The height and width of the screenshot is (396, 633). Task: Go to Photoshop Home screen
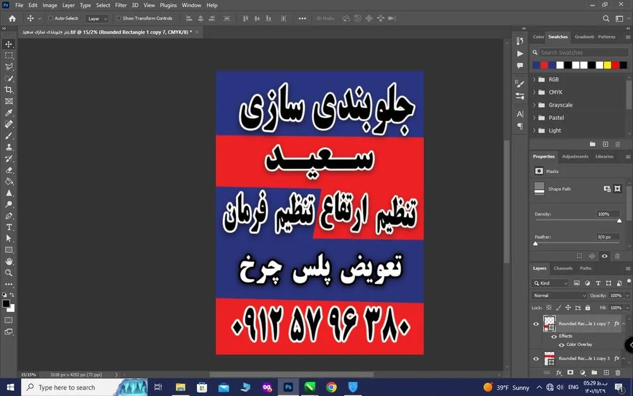coord(12,18)
